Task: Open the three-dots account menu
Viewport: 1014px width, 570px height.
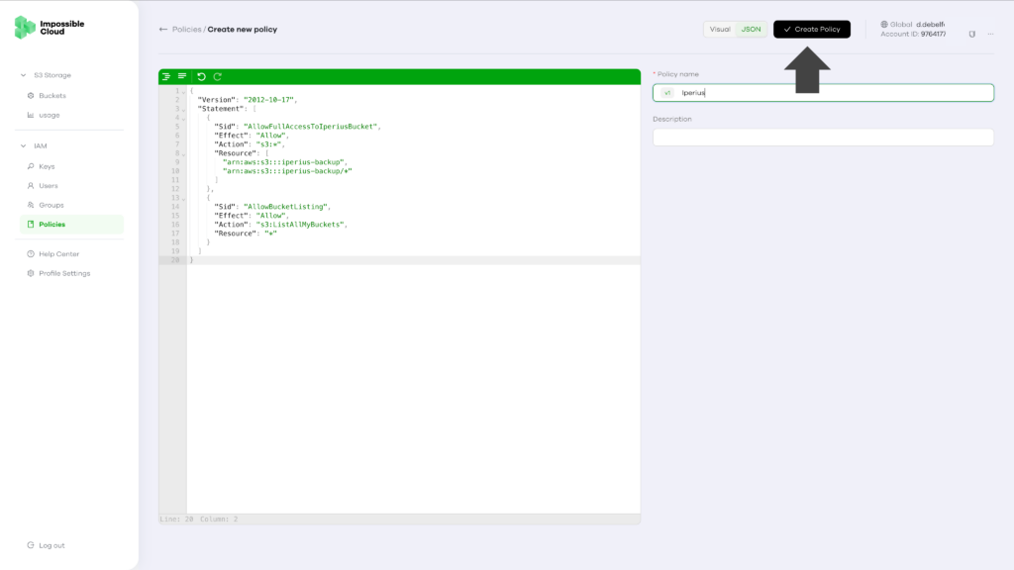Action: (x=990, y=34)
